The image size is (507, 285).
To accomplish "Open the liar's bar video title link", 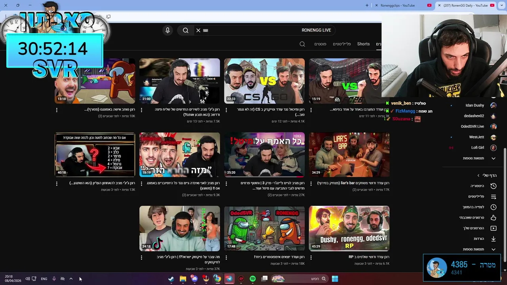I will [353, 183].
